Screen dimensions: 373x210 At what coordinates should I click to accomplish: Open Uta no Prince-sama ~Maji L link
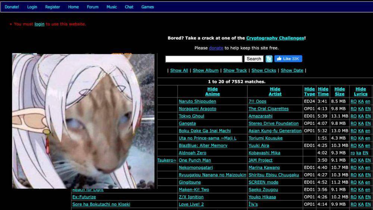208,138
